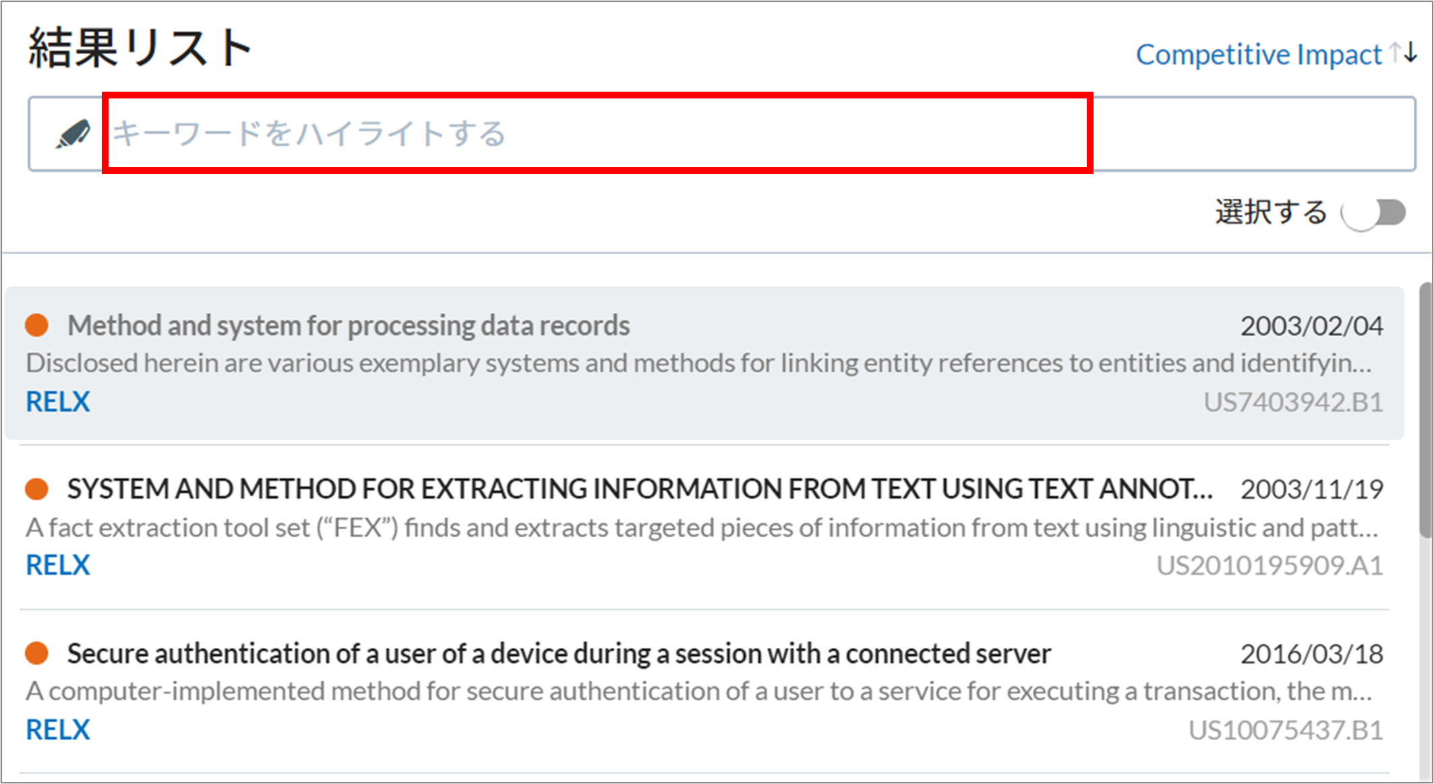
Task: Click the highlighter pen icon
Action: point(73,133)
